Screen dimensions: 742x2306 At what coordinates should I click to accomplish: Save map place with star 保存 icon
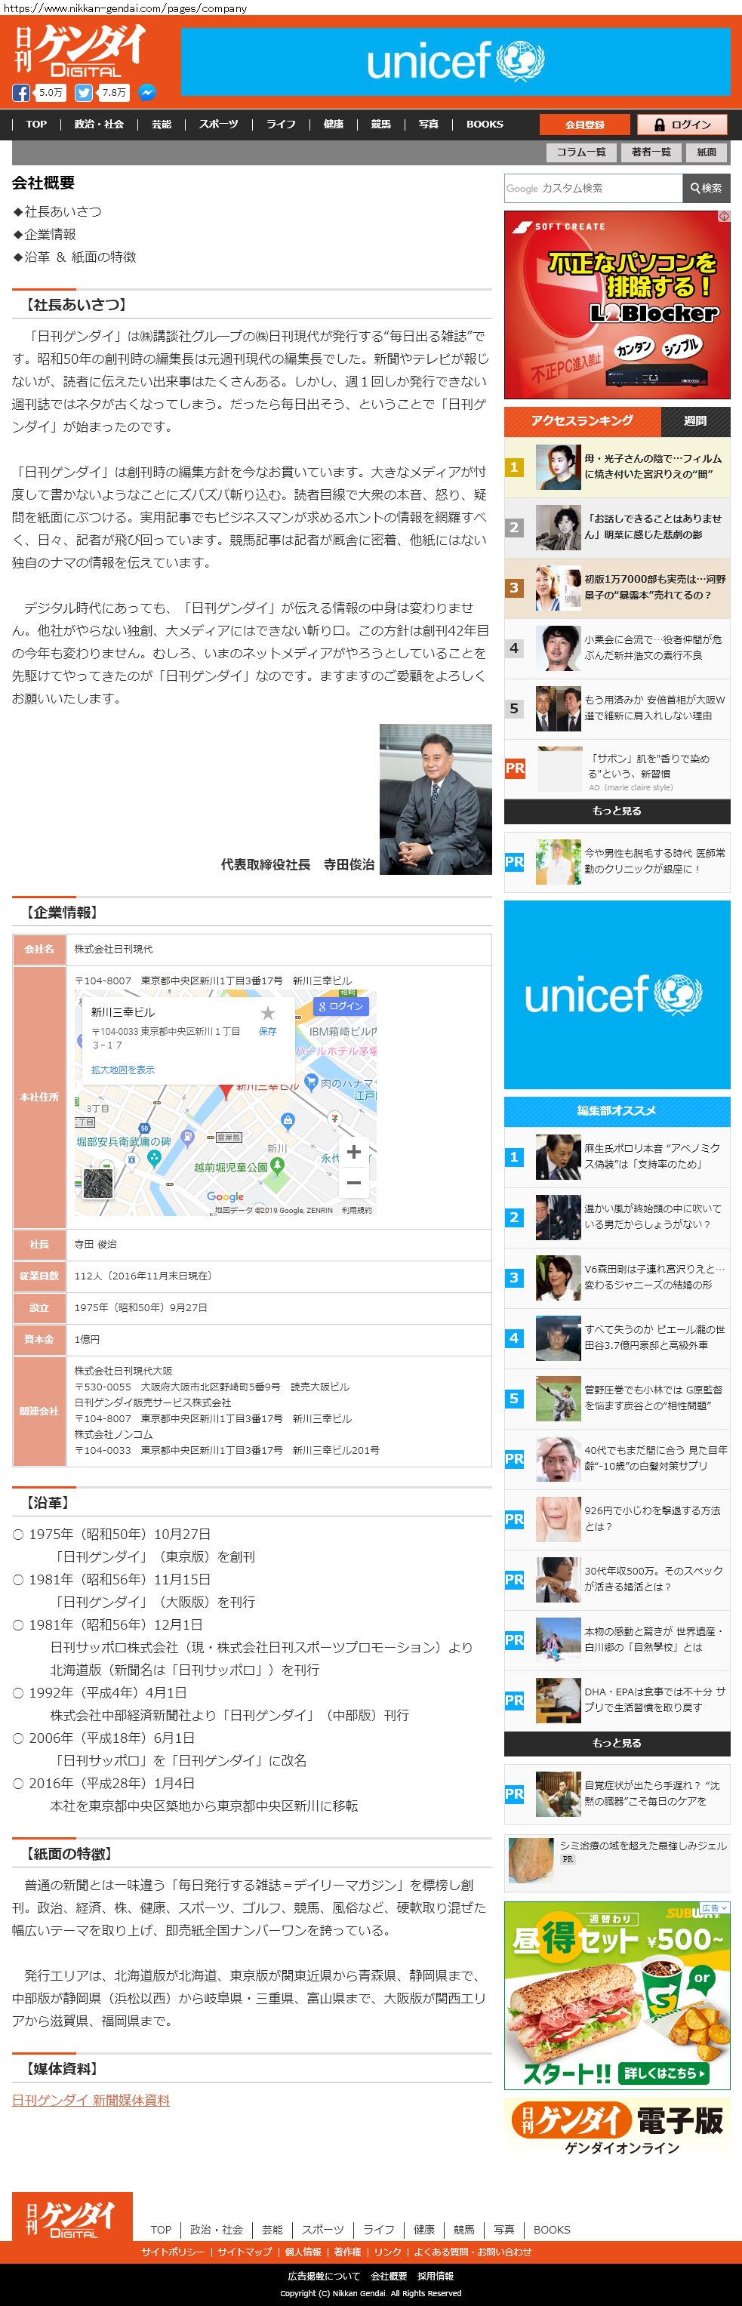[x=266, y=1020]
